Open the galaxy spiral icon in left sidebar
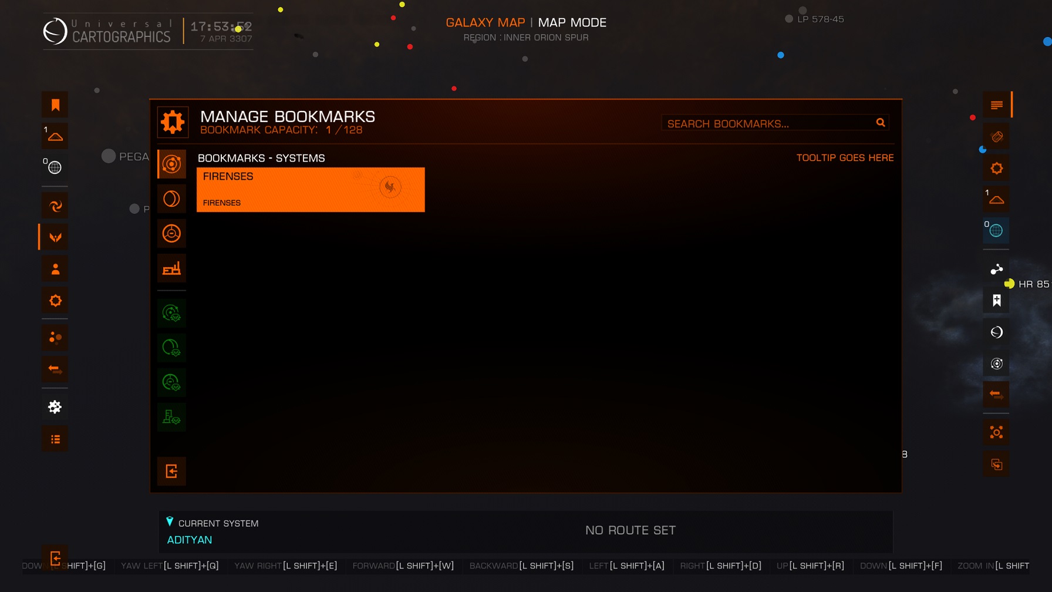The width and height of the screenshot is (1052, 592). pos(55,206)
